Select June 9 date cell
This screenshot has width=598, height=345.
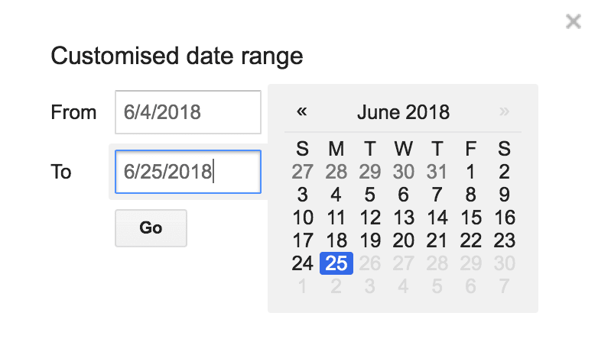click(505, 195)
